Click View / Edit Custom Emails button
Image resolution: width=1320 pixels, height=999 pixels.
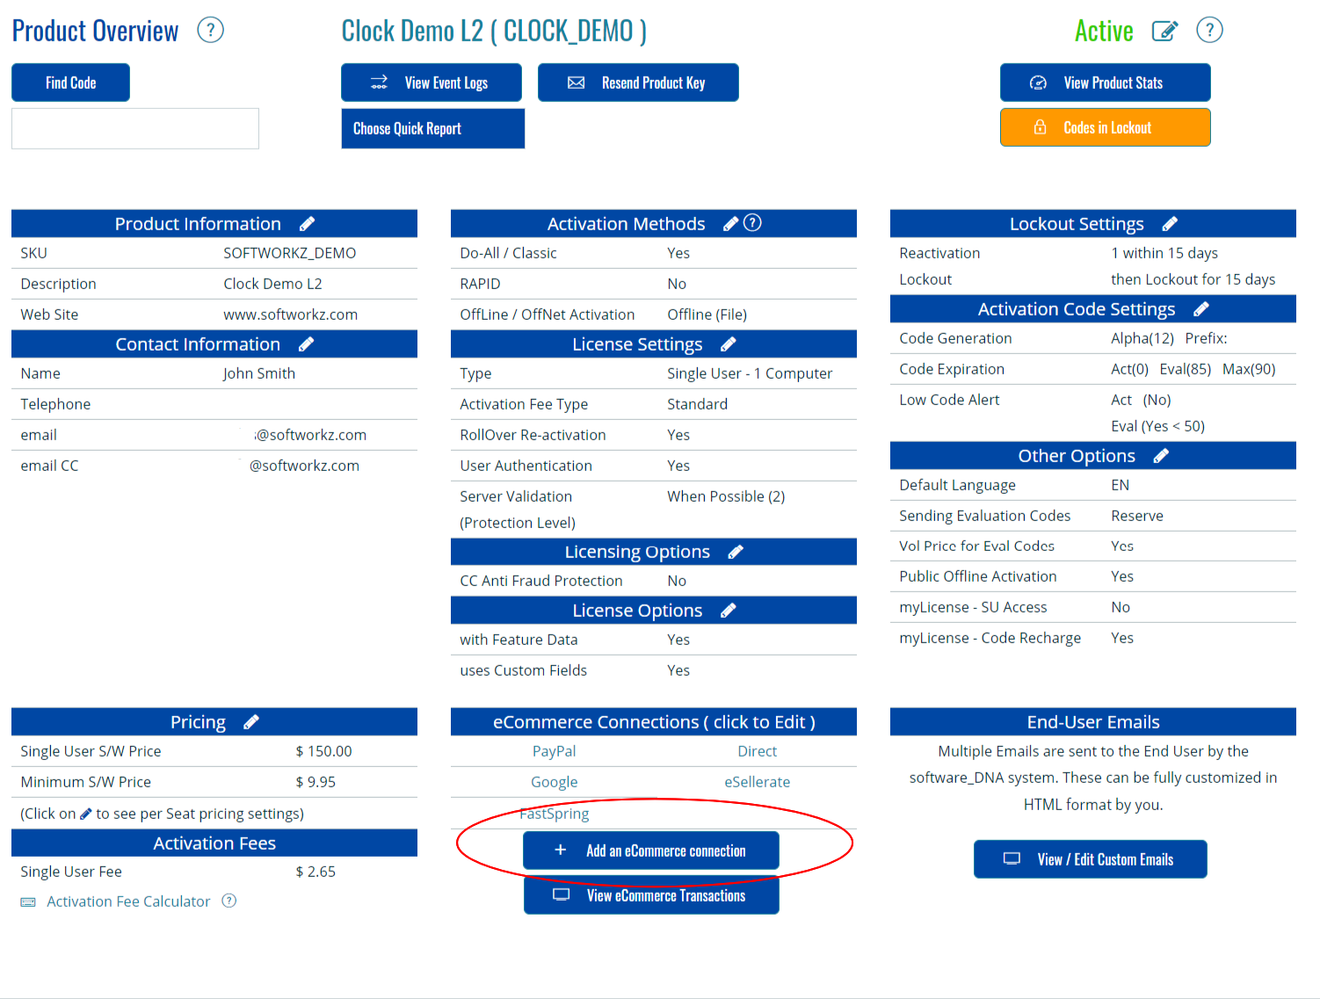(1091, 859)
